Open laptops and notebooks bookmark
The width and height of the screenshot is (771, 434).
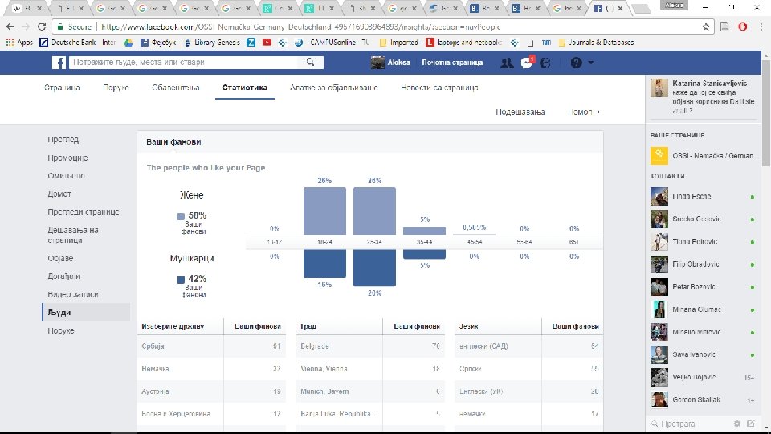(463, 43)
